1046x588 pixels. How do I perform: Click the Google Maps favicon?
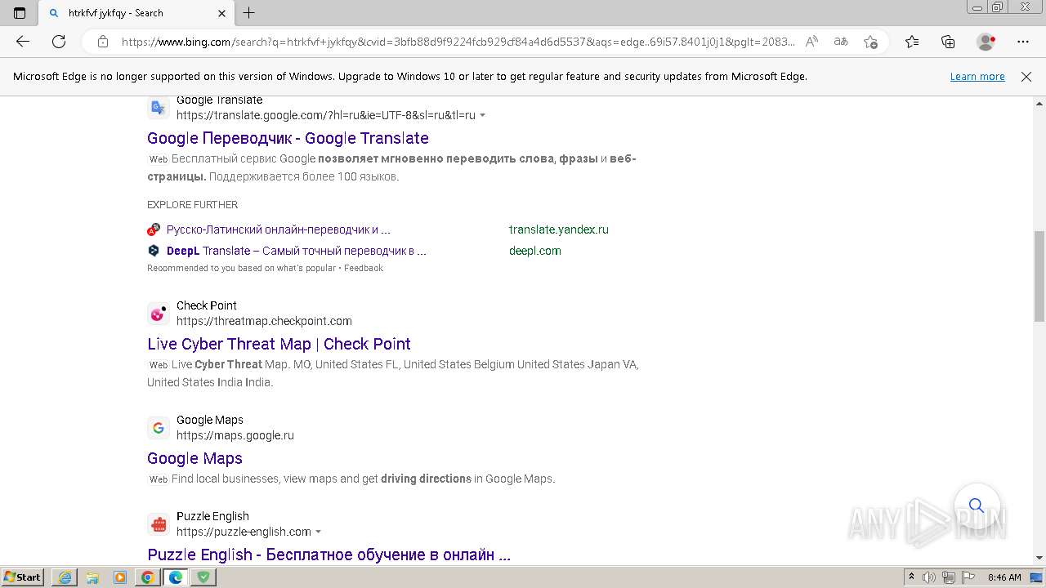tap(159, 428)
